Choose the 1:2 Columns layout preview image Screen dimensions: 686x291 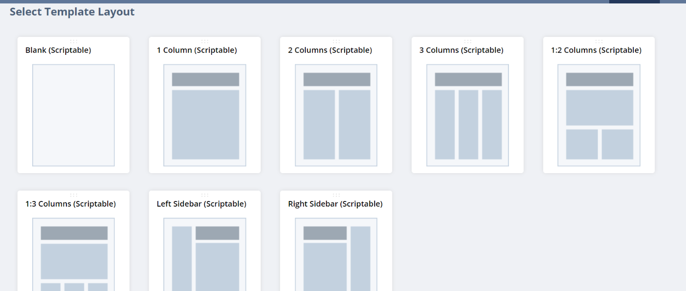pos(599,115)
